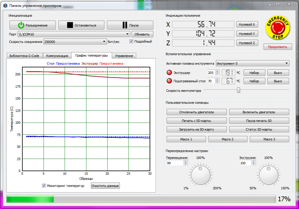299x209 pixels.
Task: Select the График температуры tab
Action: (91, 55)
